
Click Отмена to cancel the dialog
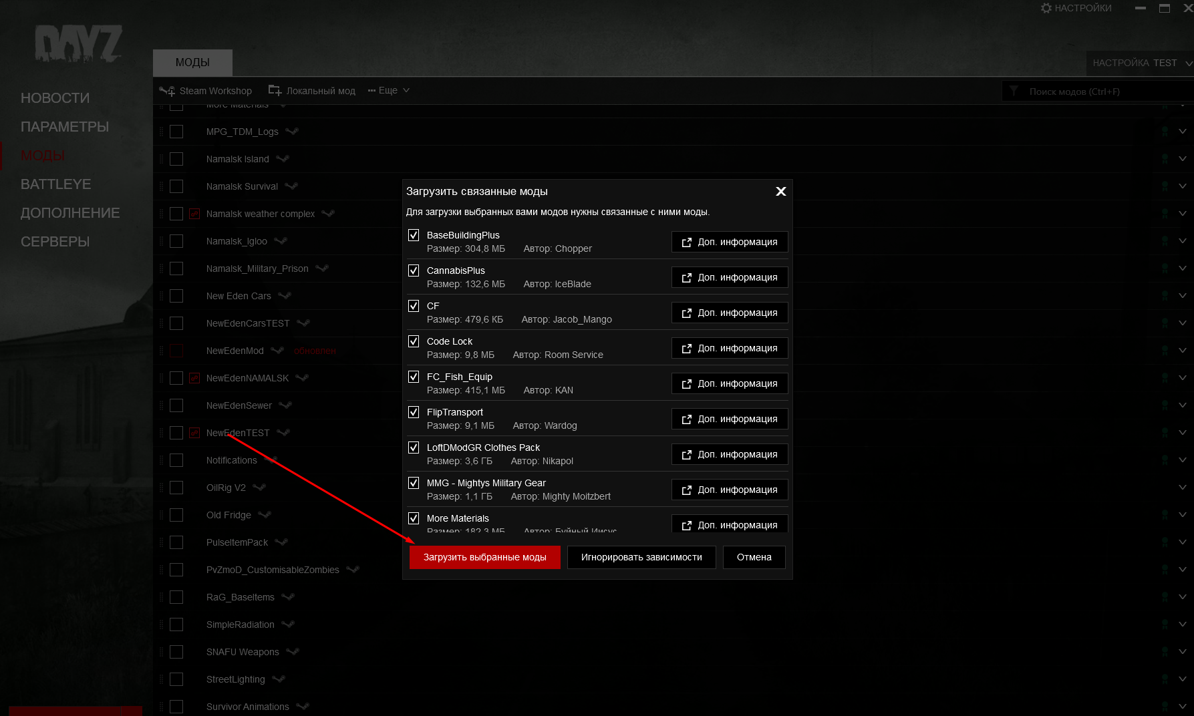[754, 557]
